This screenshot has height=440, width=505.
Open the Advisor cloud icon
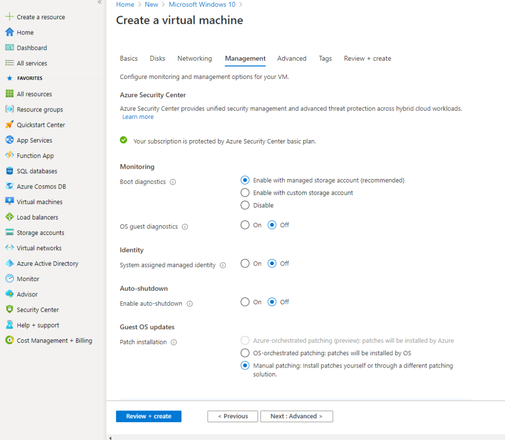[10, 294]
